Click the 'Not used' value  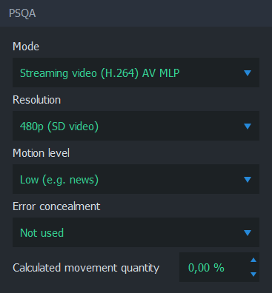pyautogui.click(x=42, y=233)
